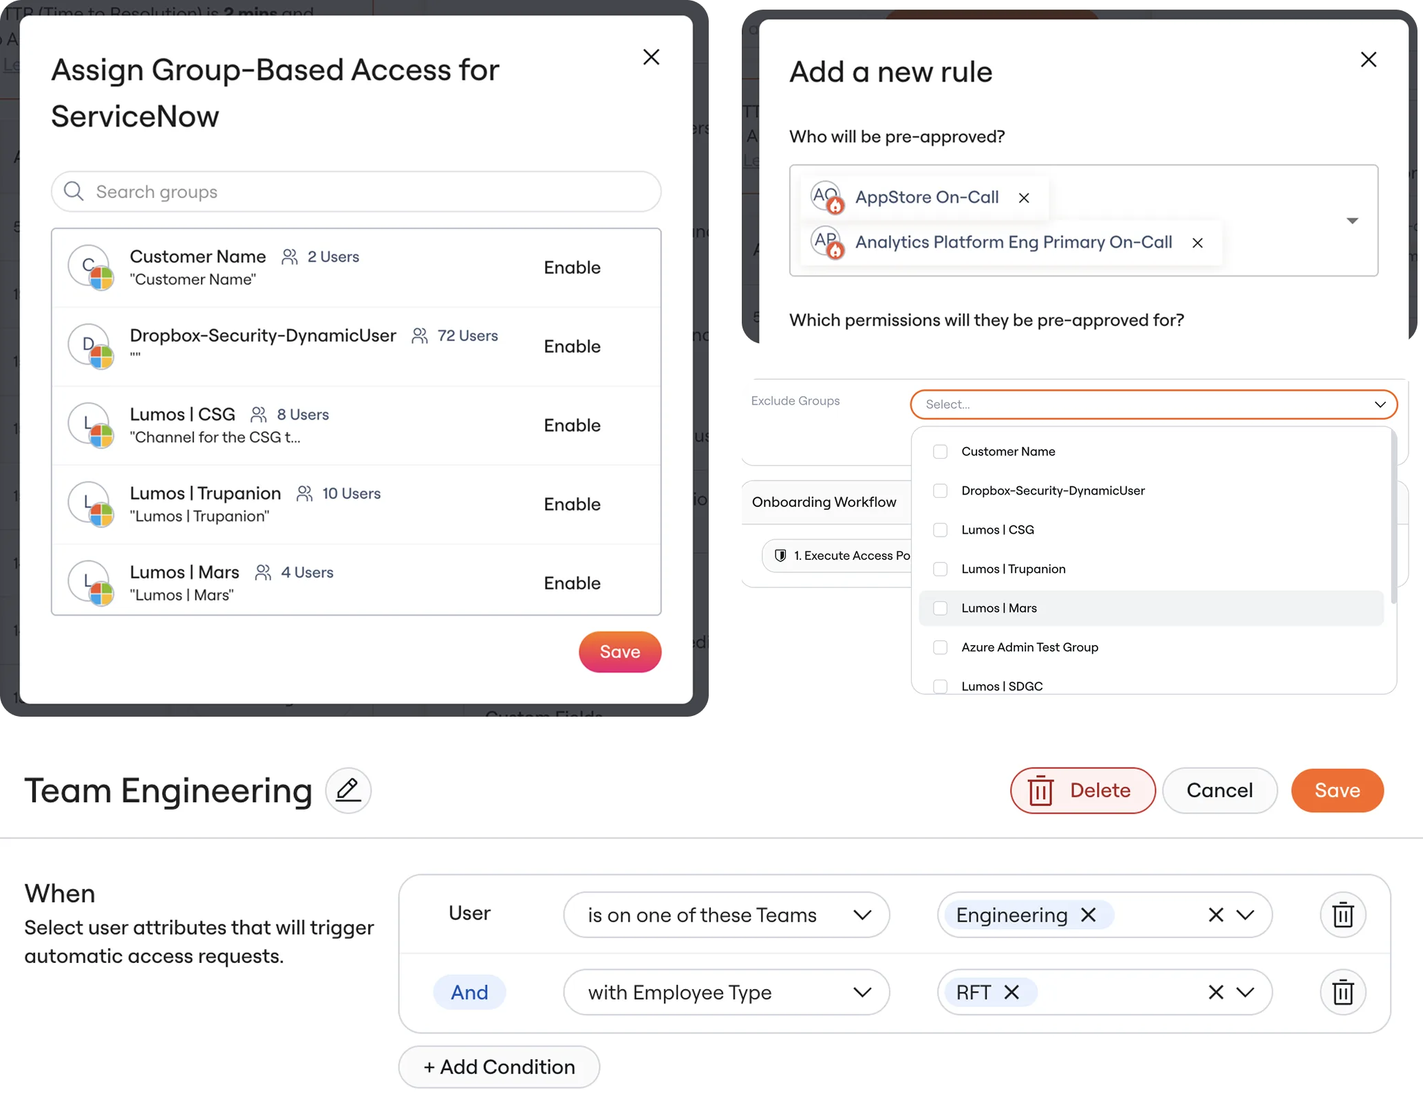Check the Customer Name exclude group checkbox
Viewport: 1423px width, 1106px height.
click(x=940, y=451)
